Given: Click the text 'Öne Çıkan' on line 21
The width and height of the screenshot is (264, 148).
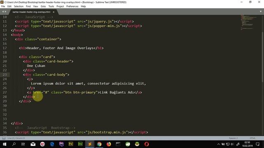Looking at the screenshot, I should point(36,66).
